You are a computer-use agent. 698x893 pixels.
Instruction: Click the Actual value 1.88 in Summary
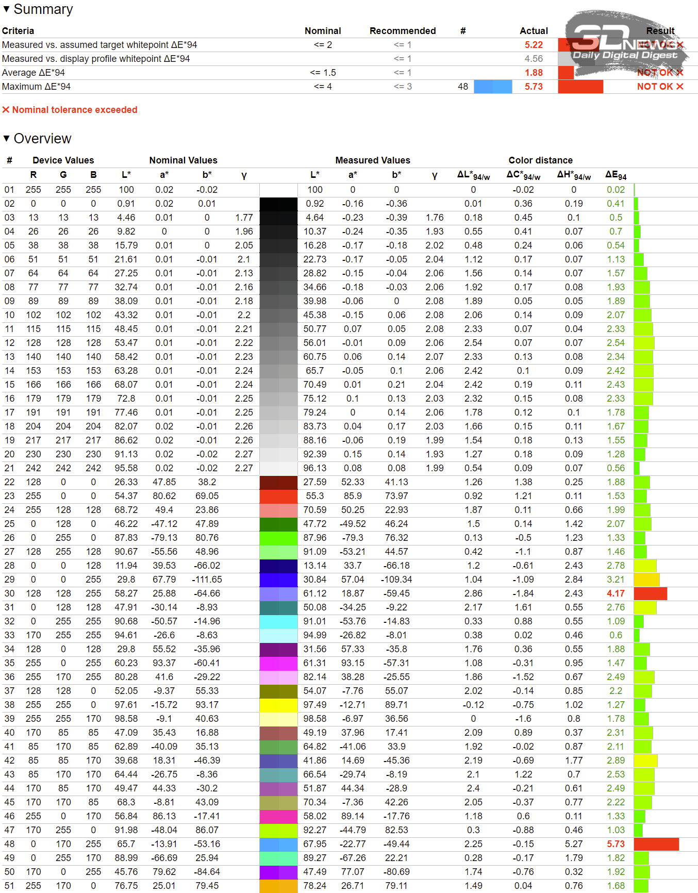(x=534, y=73)
